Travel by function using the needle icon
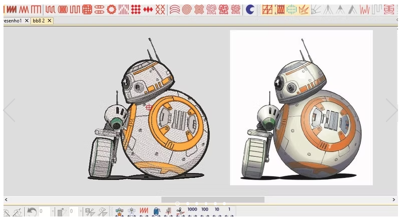Screen dimensions: 401x219 pos(168,211)
